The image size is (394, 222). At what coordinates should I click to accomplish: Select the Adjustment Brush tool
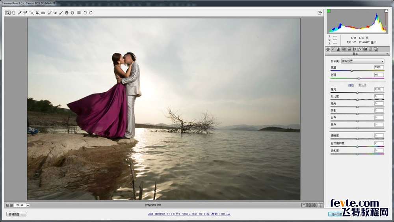click(61, 13)
